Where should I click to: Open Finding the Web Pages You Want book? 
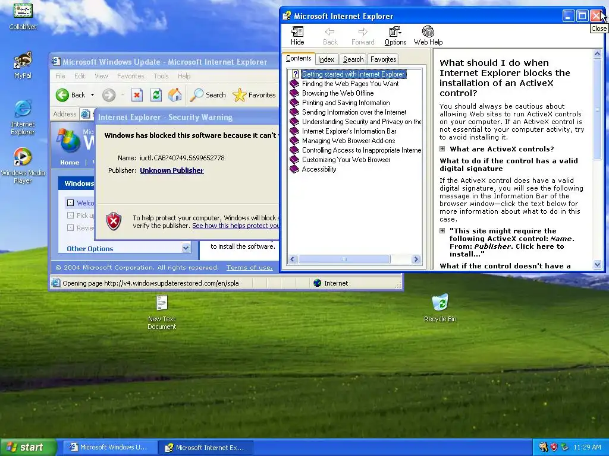pyautogui.click(x=344, y=84)
